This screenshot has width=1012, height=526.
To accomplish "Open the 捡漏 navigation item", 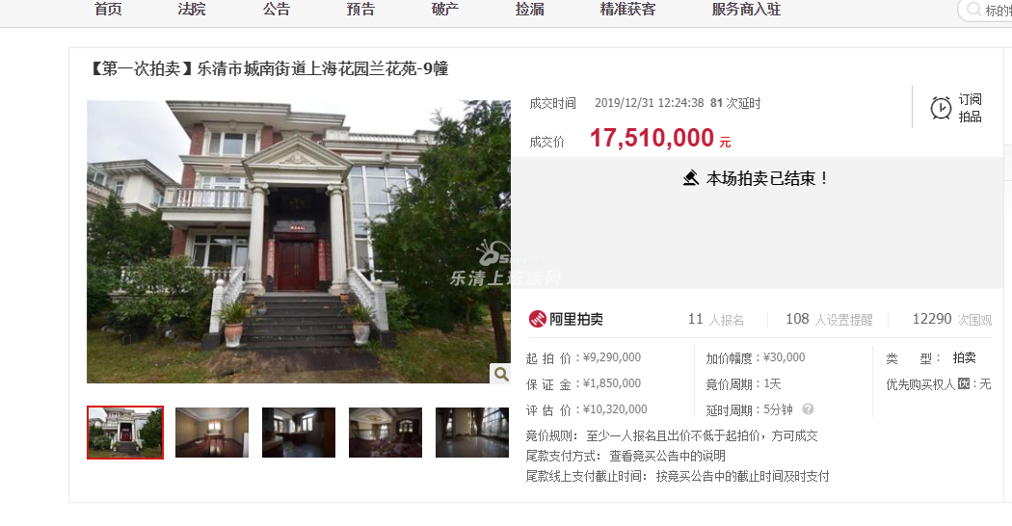I will point(529,10).
